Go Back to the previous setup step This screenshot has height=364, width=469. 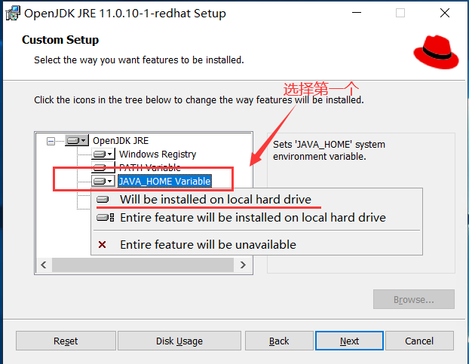coord(279,341)
